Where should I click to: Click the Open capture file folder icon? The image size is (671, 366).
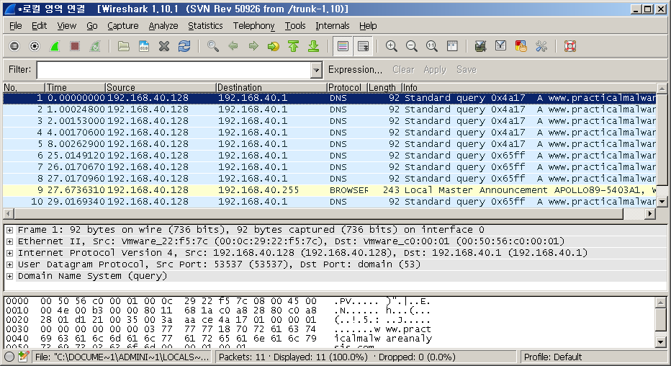tap(124, 46)
